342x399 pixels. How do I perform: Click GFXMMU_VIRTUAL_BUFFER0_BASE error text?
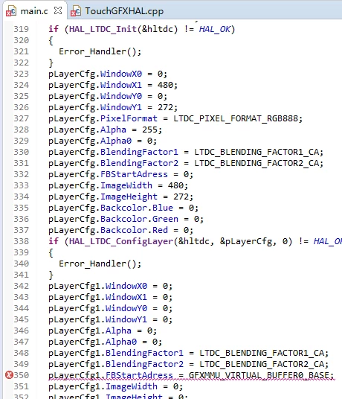259,375
